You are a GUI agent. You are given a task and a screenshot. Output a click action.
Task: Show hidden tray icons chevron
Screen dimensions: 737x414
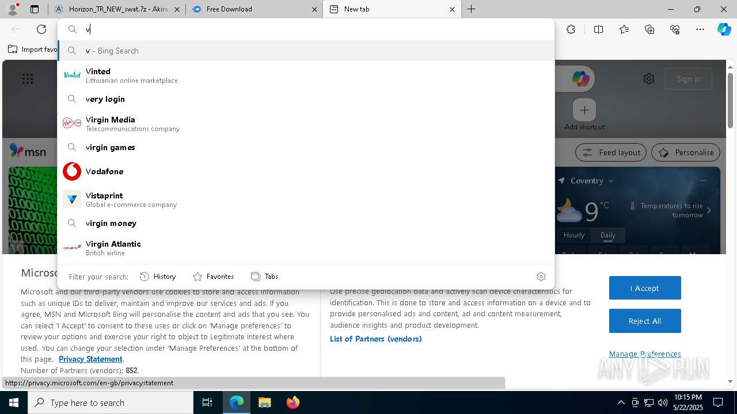tap(621, 402)
